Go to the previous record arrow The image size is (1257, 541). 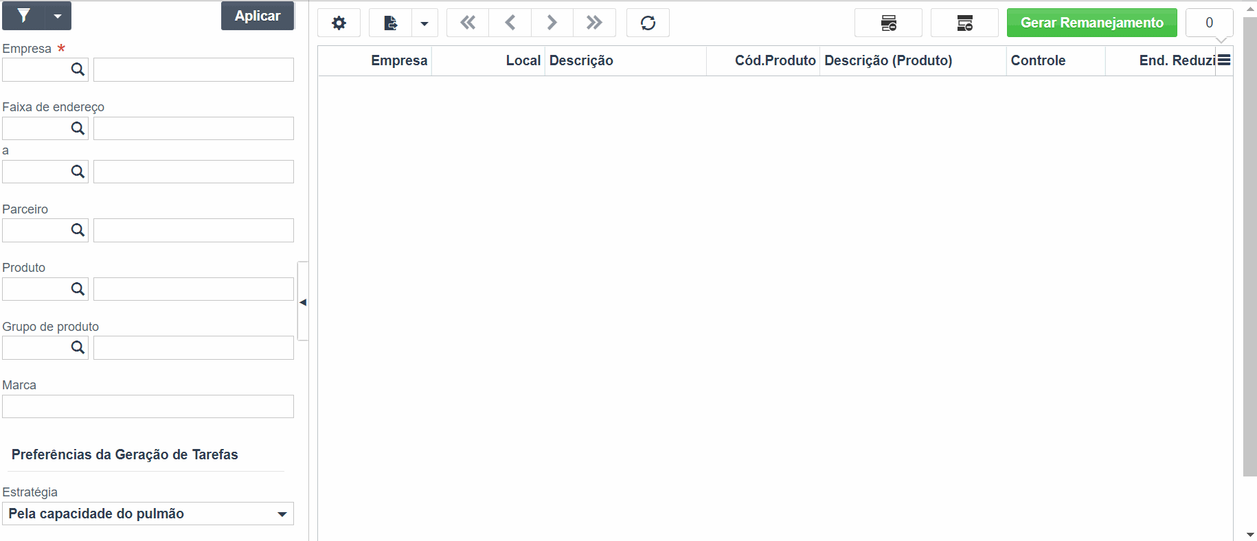click(510, 23)
